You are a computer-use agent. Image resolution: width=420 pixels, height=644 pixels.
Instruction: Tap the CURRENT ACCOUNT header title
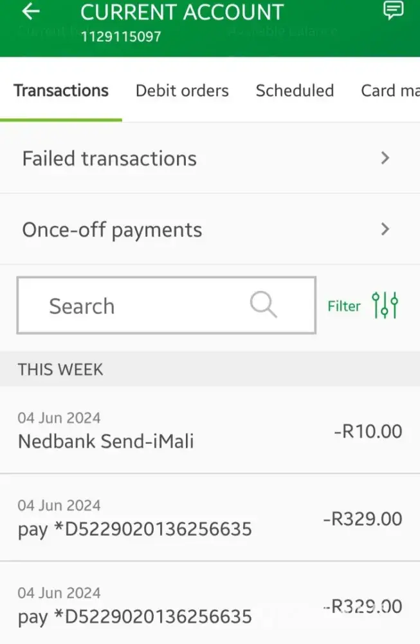(182, 12)
